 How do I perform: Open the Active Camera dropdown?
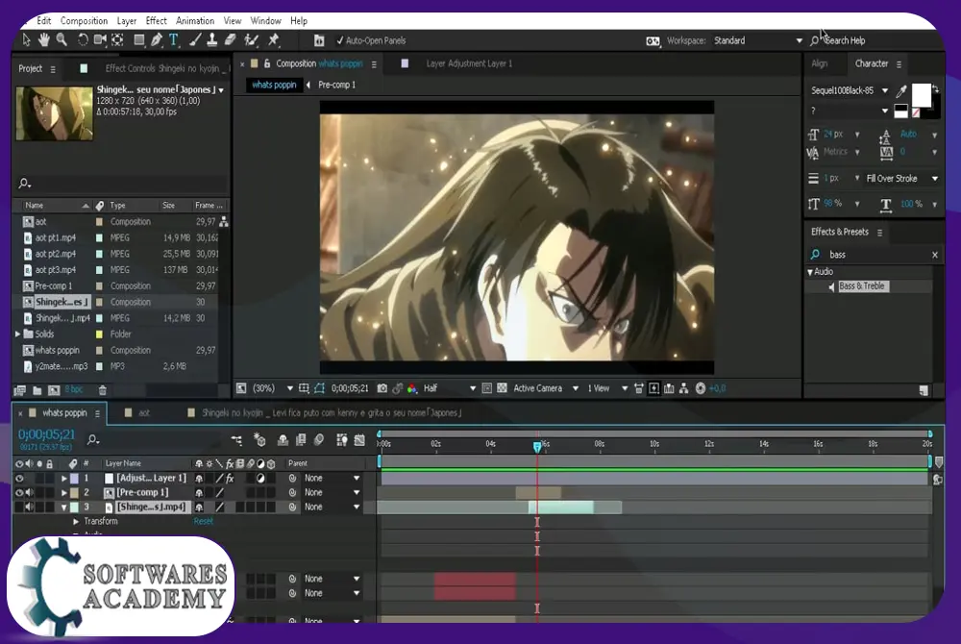[x=546, y=388]
